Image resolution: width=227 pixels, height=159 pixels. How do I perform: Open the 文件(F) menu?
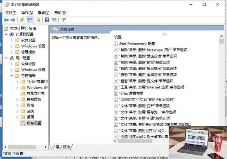pos(11,13)
